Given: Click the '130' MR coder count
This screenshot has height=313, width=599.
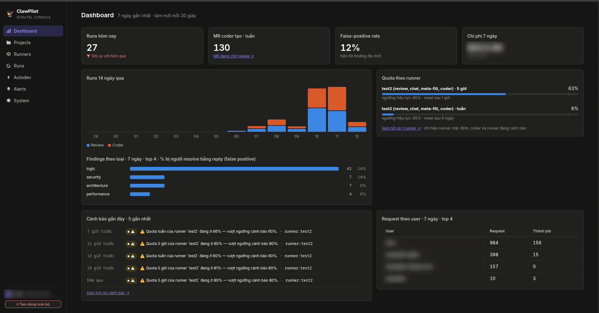Looking at the screenshot, I should (x=222, y=48).
